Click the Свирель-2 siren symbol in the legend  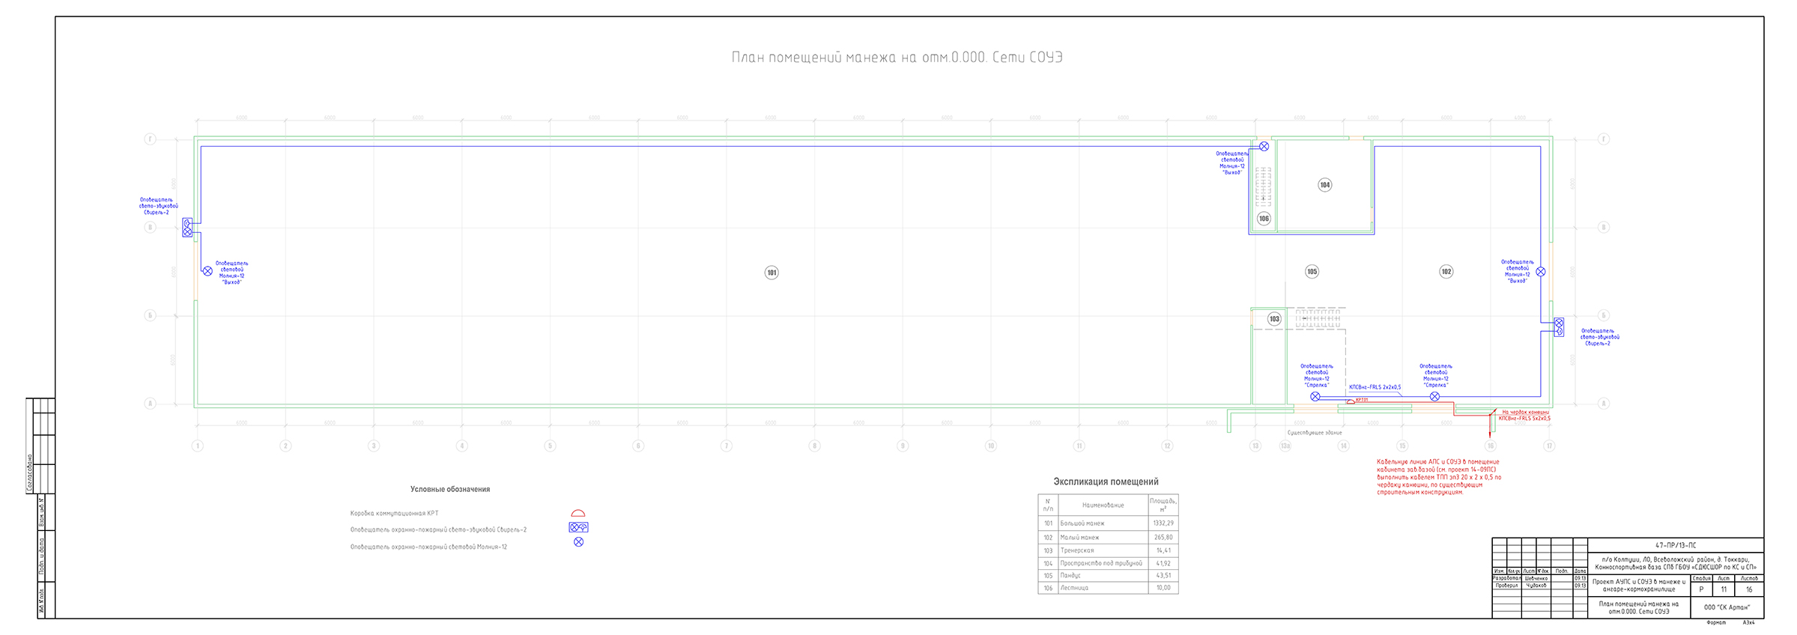coord(578,528)
